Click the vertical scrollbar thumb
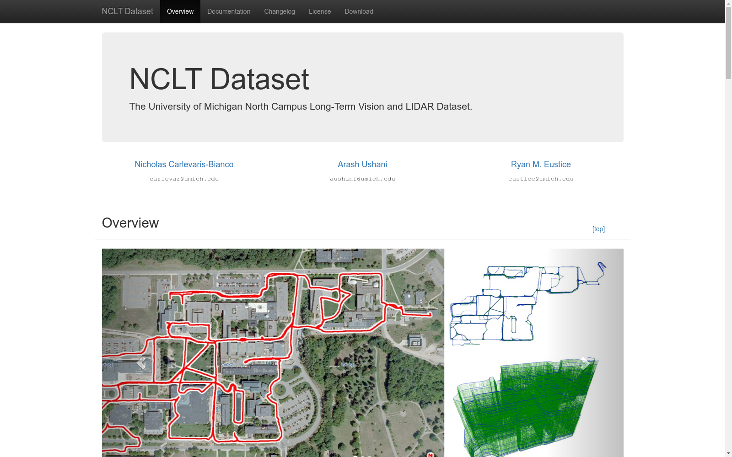The width and height of the screenshot is (732, 457). click(728, 43)
